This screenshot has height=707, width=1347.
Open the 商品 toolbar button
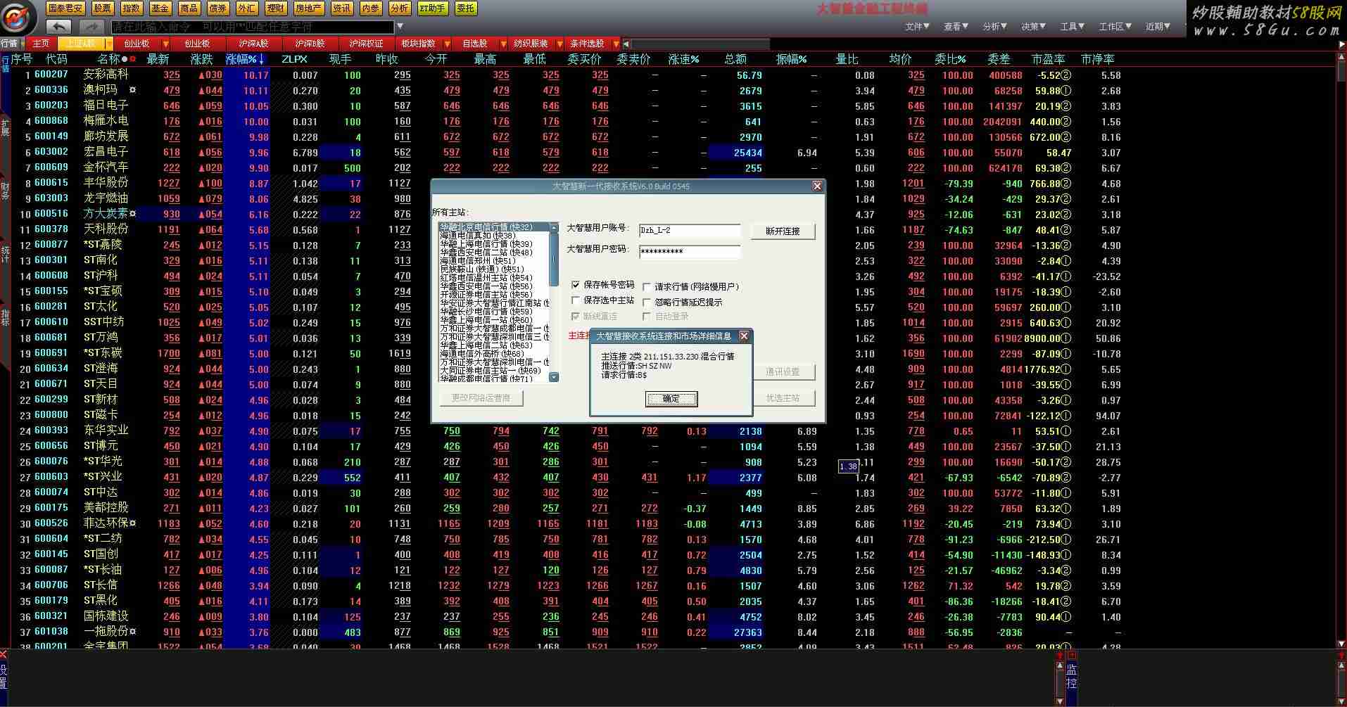(x=189, y=8)
